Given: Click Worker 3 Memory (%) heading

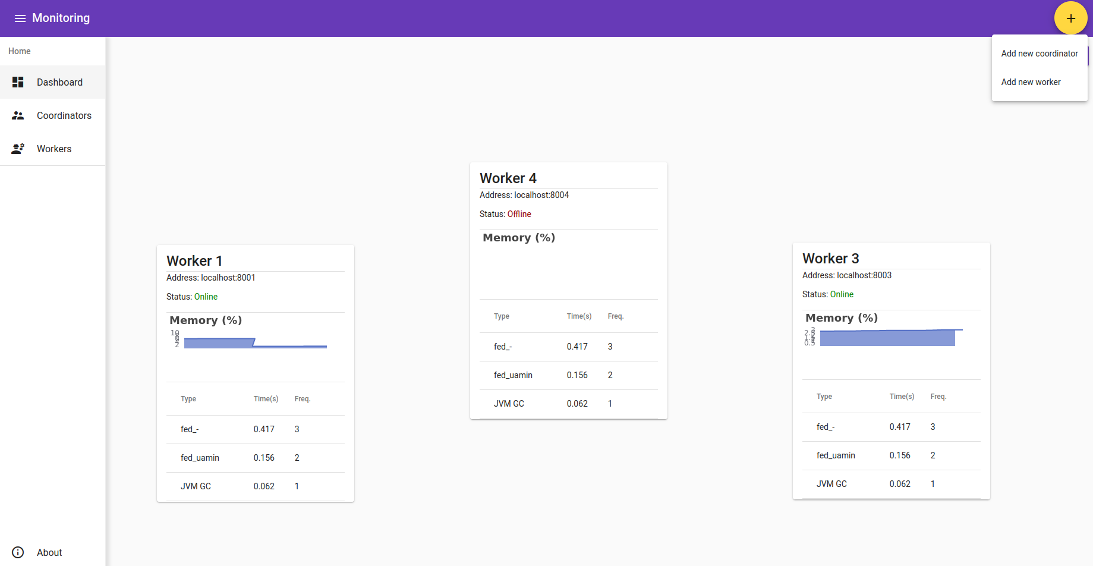Looking at the screenshot, I should pos(842,318).
